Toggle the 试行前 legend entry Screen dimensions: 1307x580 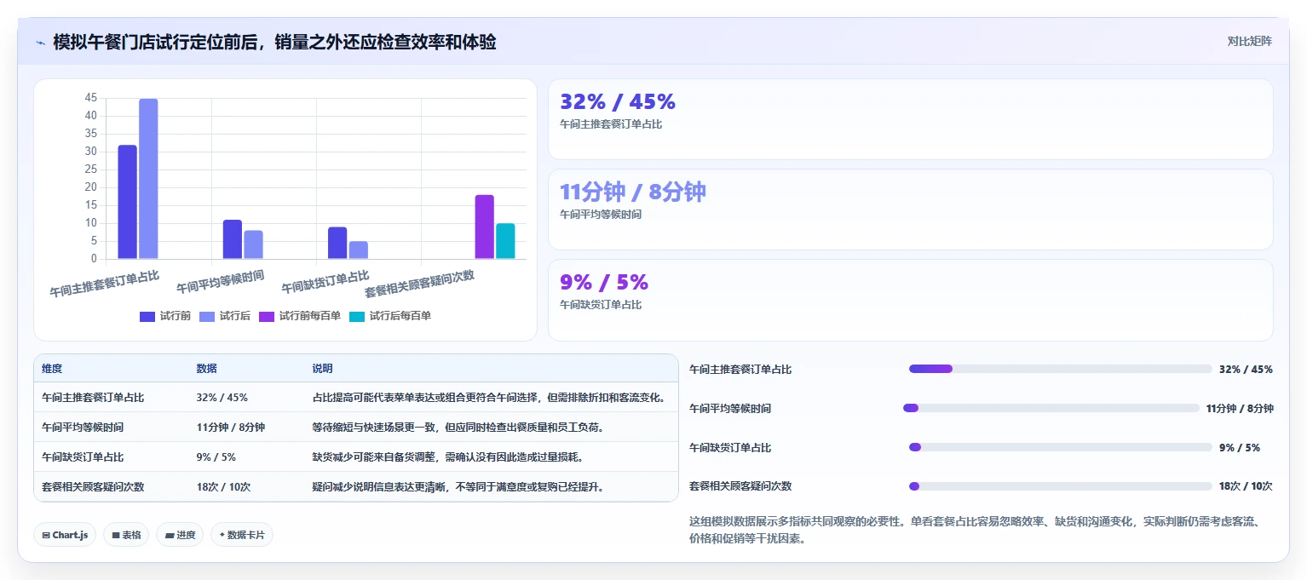[165, 317]
